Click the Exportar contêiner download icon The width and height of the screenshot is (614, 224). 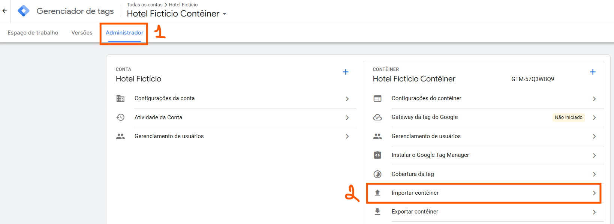[377, 212]
